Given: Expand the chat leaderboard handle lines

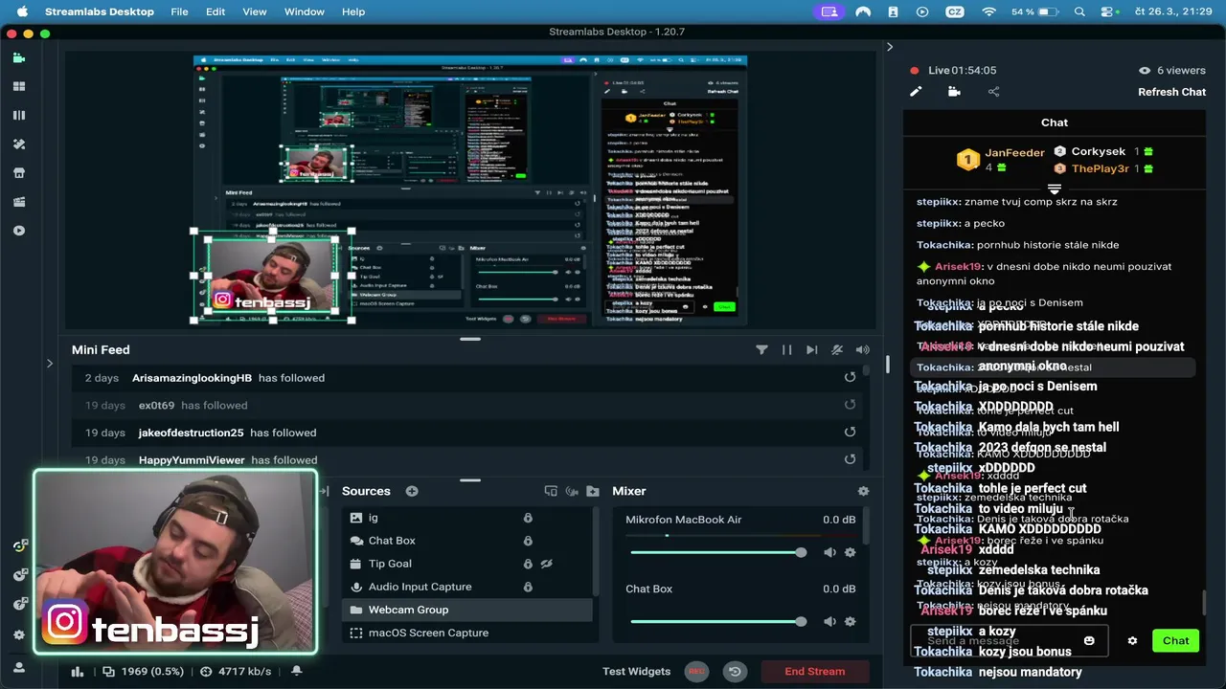Looking at the screenshot, I should click(x=1055, y=189).
